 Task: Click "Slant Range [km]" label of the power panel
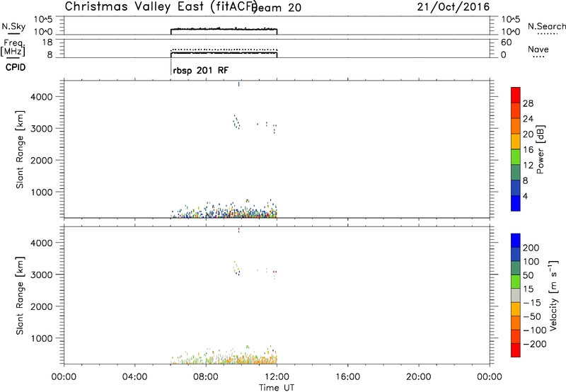20,149
